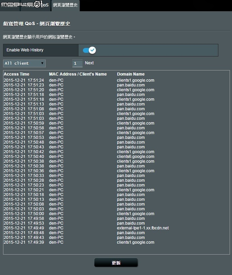Click the Access Time column header

[16, 74]
